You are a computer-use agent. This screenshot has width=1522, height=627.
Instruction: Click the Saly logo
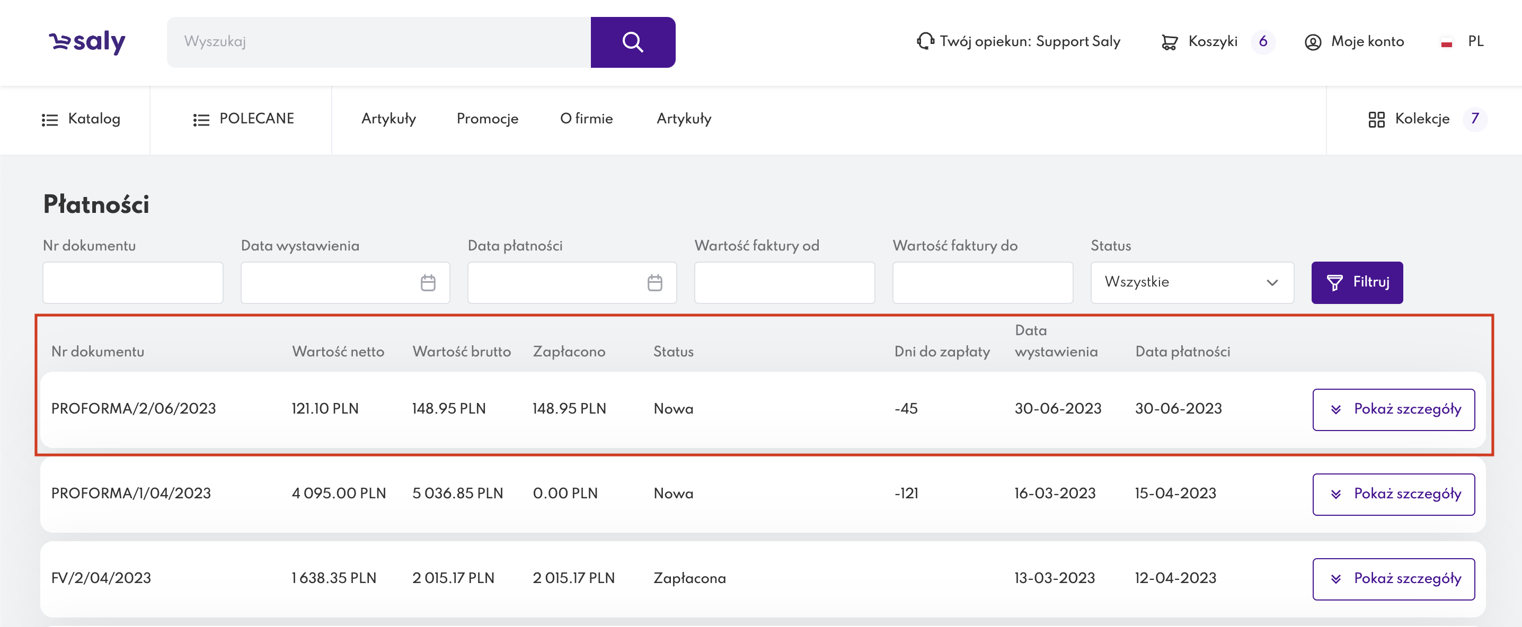point(87,42)
